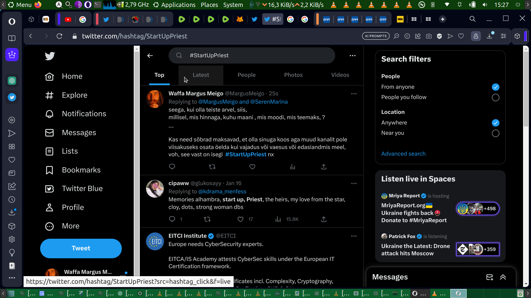View cipaww's tweet analytics 15.8K
Screen dimensions: 531x298
(x=287, y=219)
